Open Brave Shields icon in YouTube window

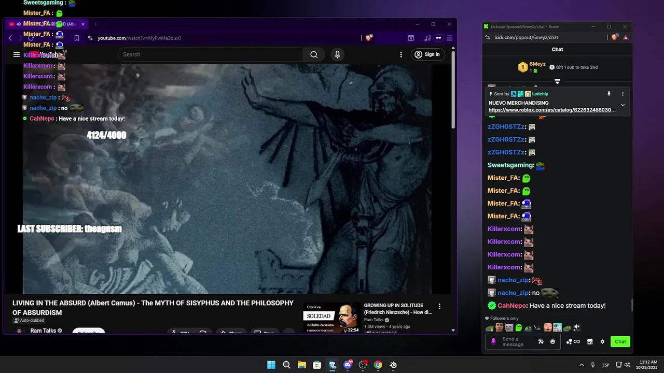tap(369, 38)
